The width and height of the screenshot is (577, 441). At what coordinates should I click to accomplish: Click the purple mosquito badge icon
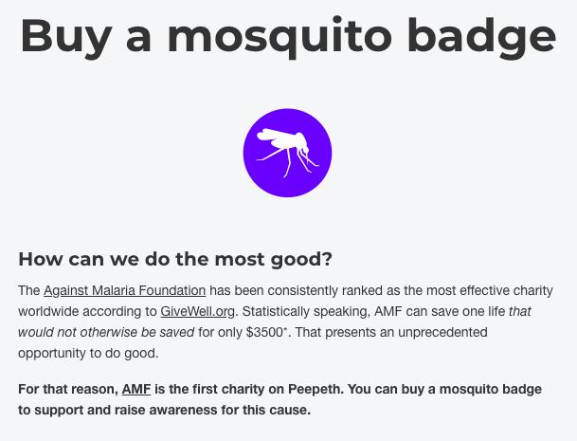pyautogui.click(x=287, y=153)
